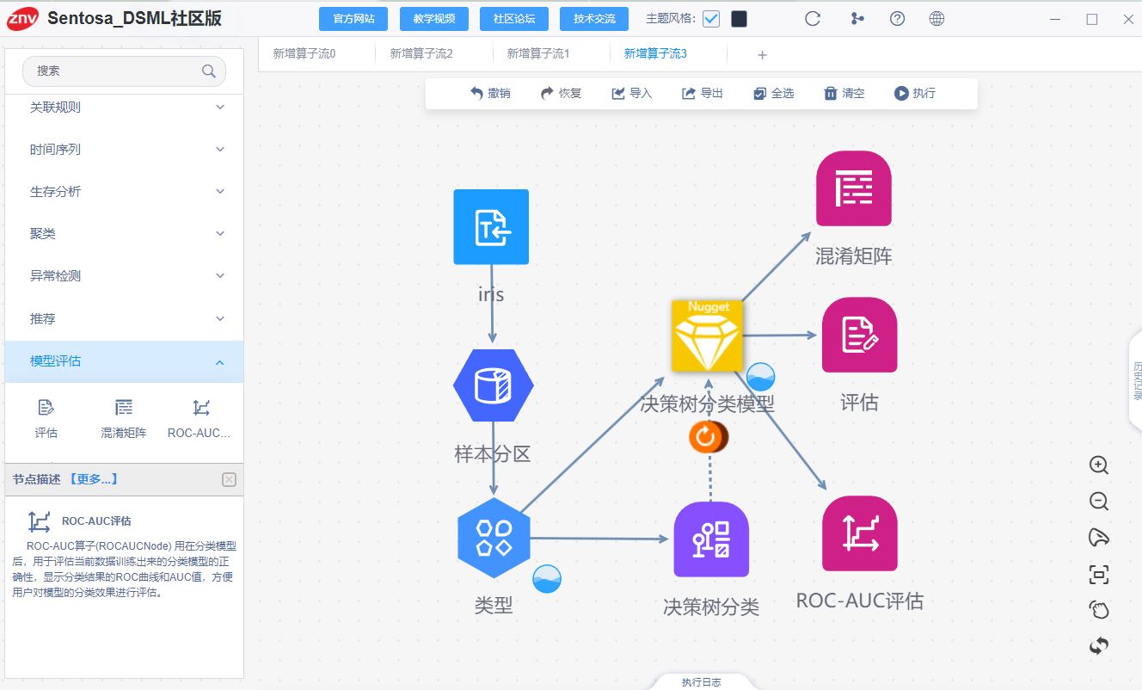Switch to tab 新增算子流0
The height and width of the screenshot is (690, 1142).
click(x=304, y=53)
